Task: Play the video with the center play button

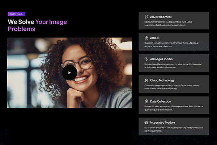Action: pos(69,72)
